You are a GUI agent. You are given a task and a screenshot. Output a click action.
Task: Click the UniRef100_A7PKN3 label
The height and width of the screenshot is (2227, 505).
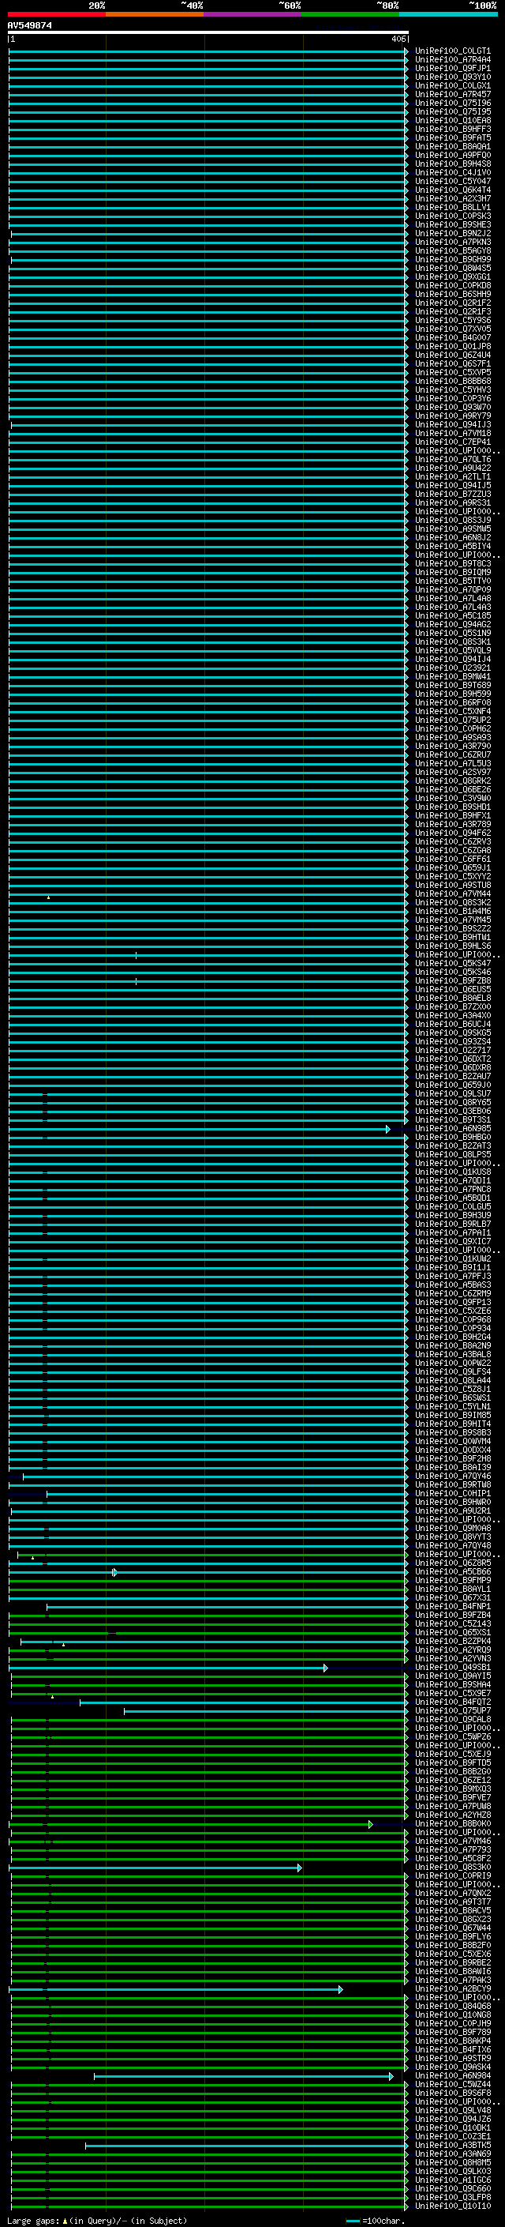click(x=452, y=242)
